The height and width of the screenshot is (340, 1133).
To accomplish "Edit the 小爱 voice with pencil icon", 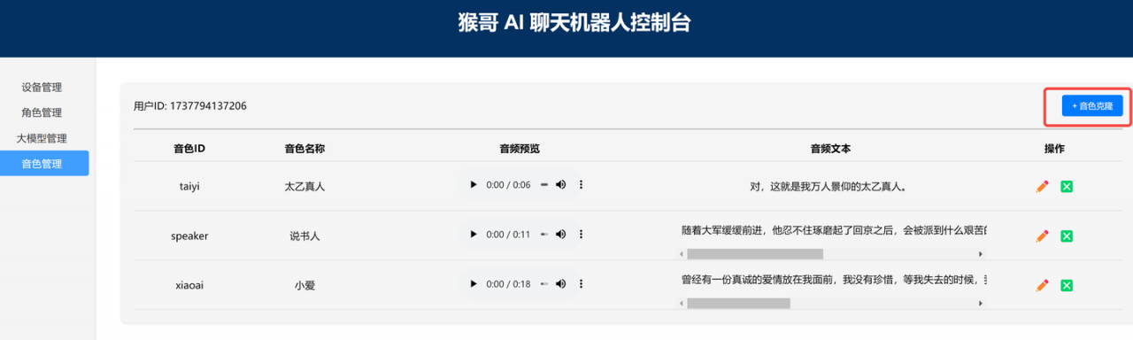I will pos(1042,285).
